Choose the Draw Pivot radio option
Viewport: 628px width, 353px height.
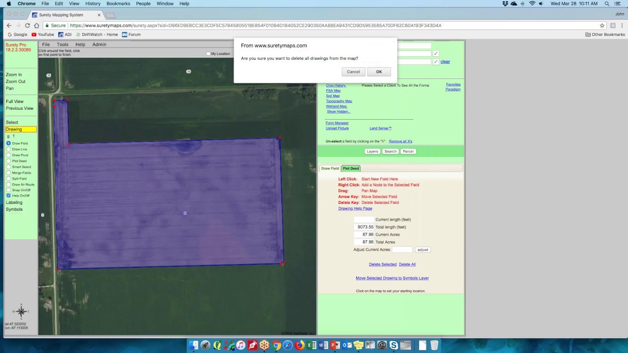point(8,155)
